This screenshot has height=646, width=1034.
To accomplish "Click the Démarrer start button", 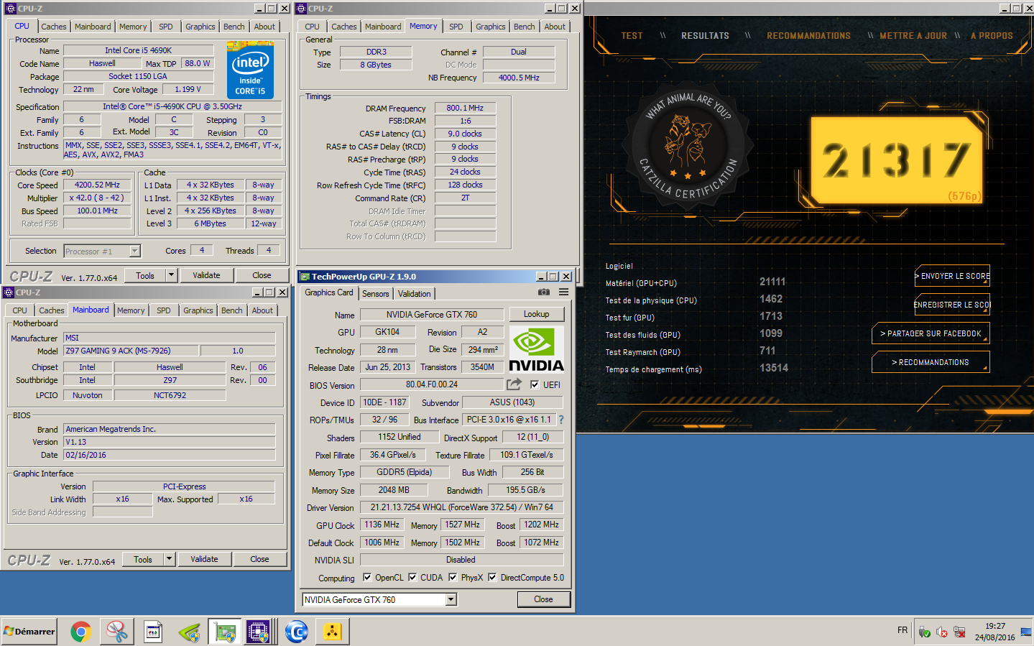I will (x=29, y=632).
